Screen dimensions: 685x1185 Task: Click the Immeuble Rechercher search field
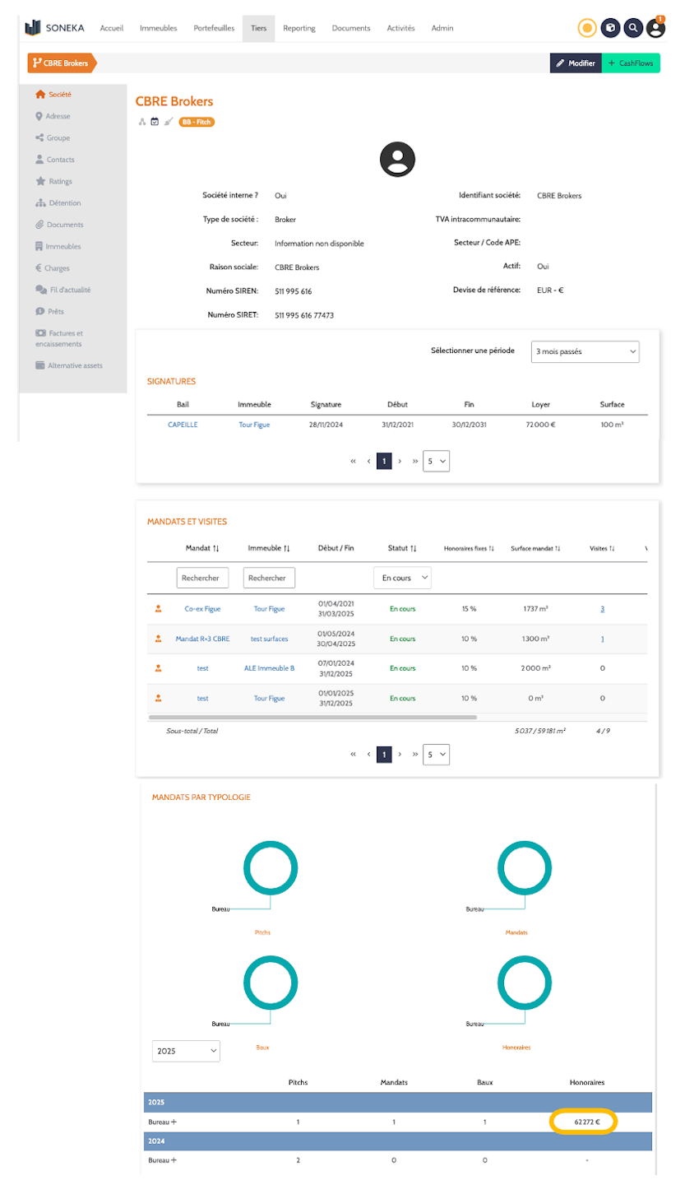point(269,579)
